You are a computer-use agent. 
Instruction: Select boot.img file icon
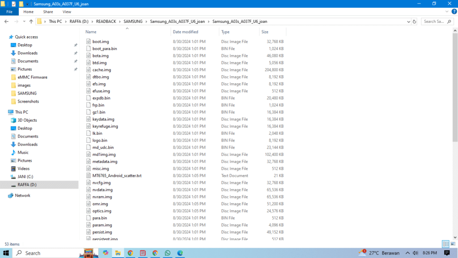point(89,42)
